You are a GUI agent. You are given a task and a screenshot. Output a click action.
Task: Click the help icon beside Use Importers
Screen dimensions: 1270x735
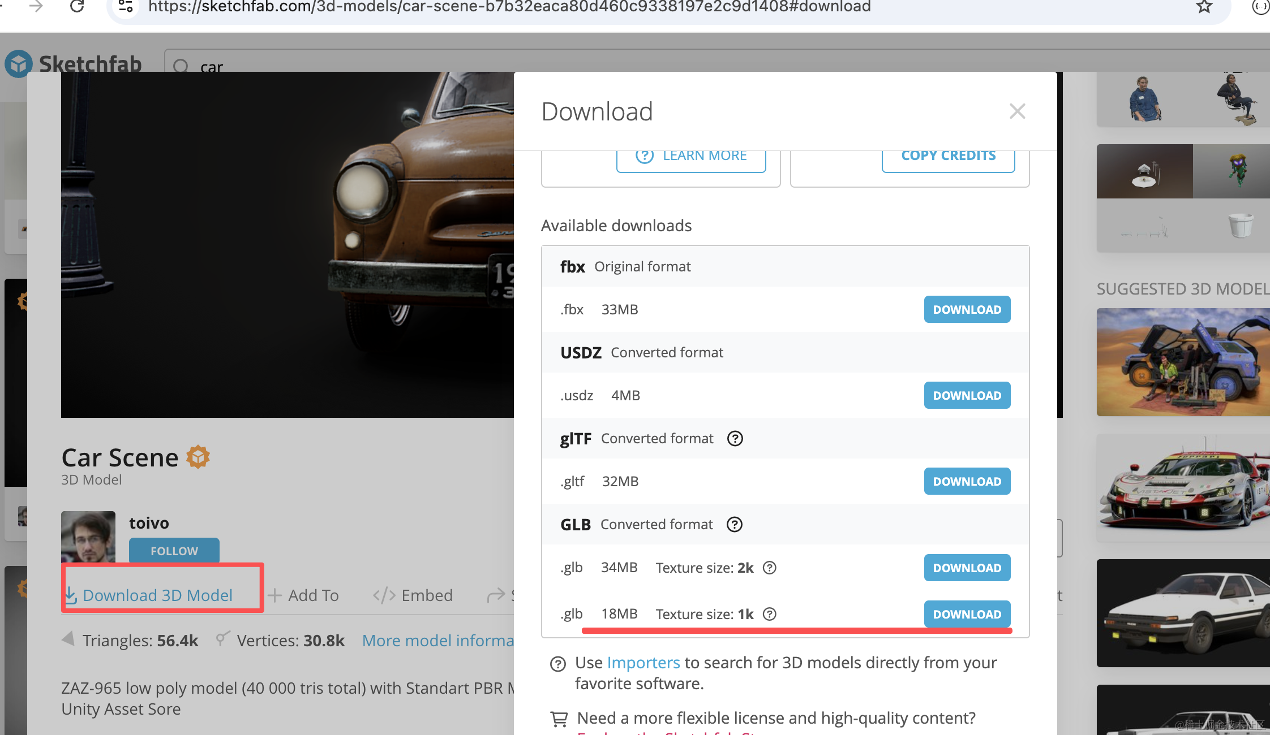(x=558, y=664)
